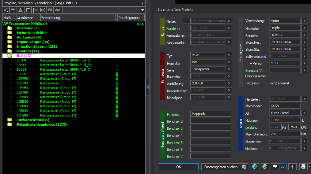Select map at address 10E390 Rail pressure
This screenshot has width=311, height=174.
(x=50, y=83)
